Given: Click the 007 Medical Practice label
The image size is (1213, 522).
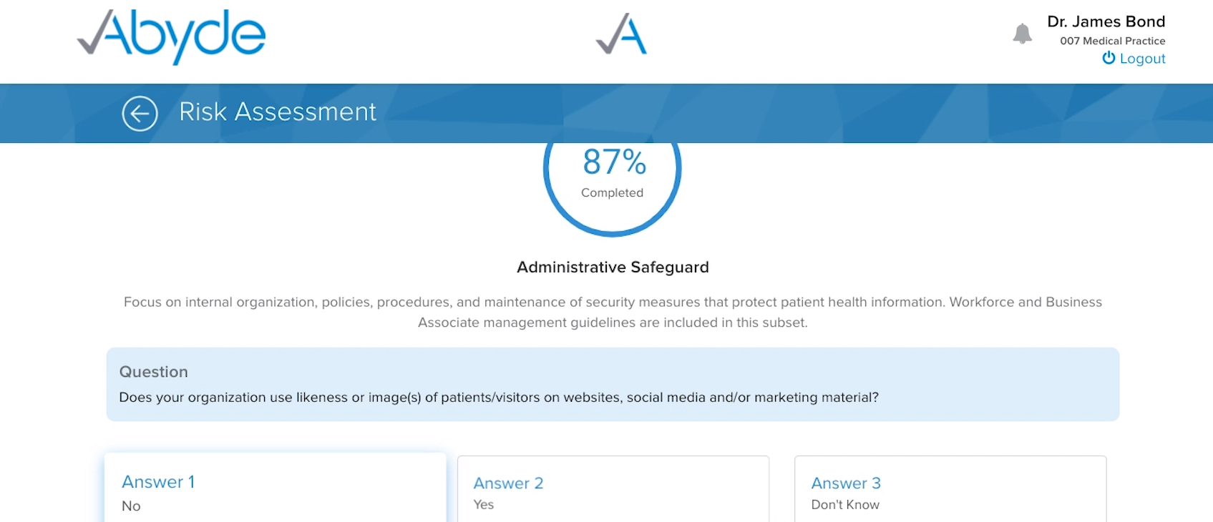Looking at the screenshot, I should [x=1112, y=41].
